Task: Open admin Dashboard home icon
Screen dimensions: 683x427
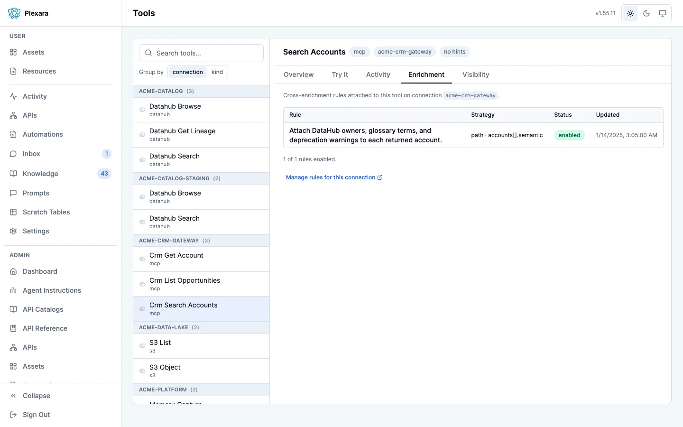Action: [13, 271]
